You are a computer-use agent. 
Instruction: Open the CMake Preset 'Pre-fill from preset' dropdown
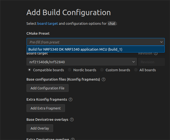tap(95, 42)
